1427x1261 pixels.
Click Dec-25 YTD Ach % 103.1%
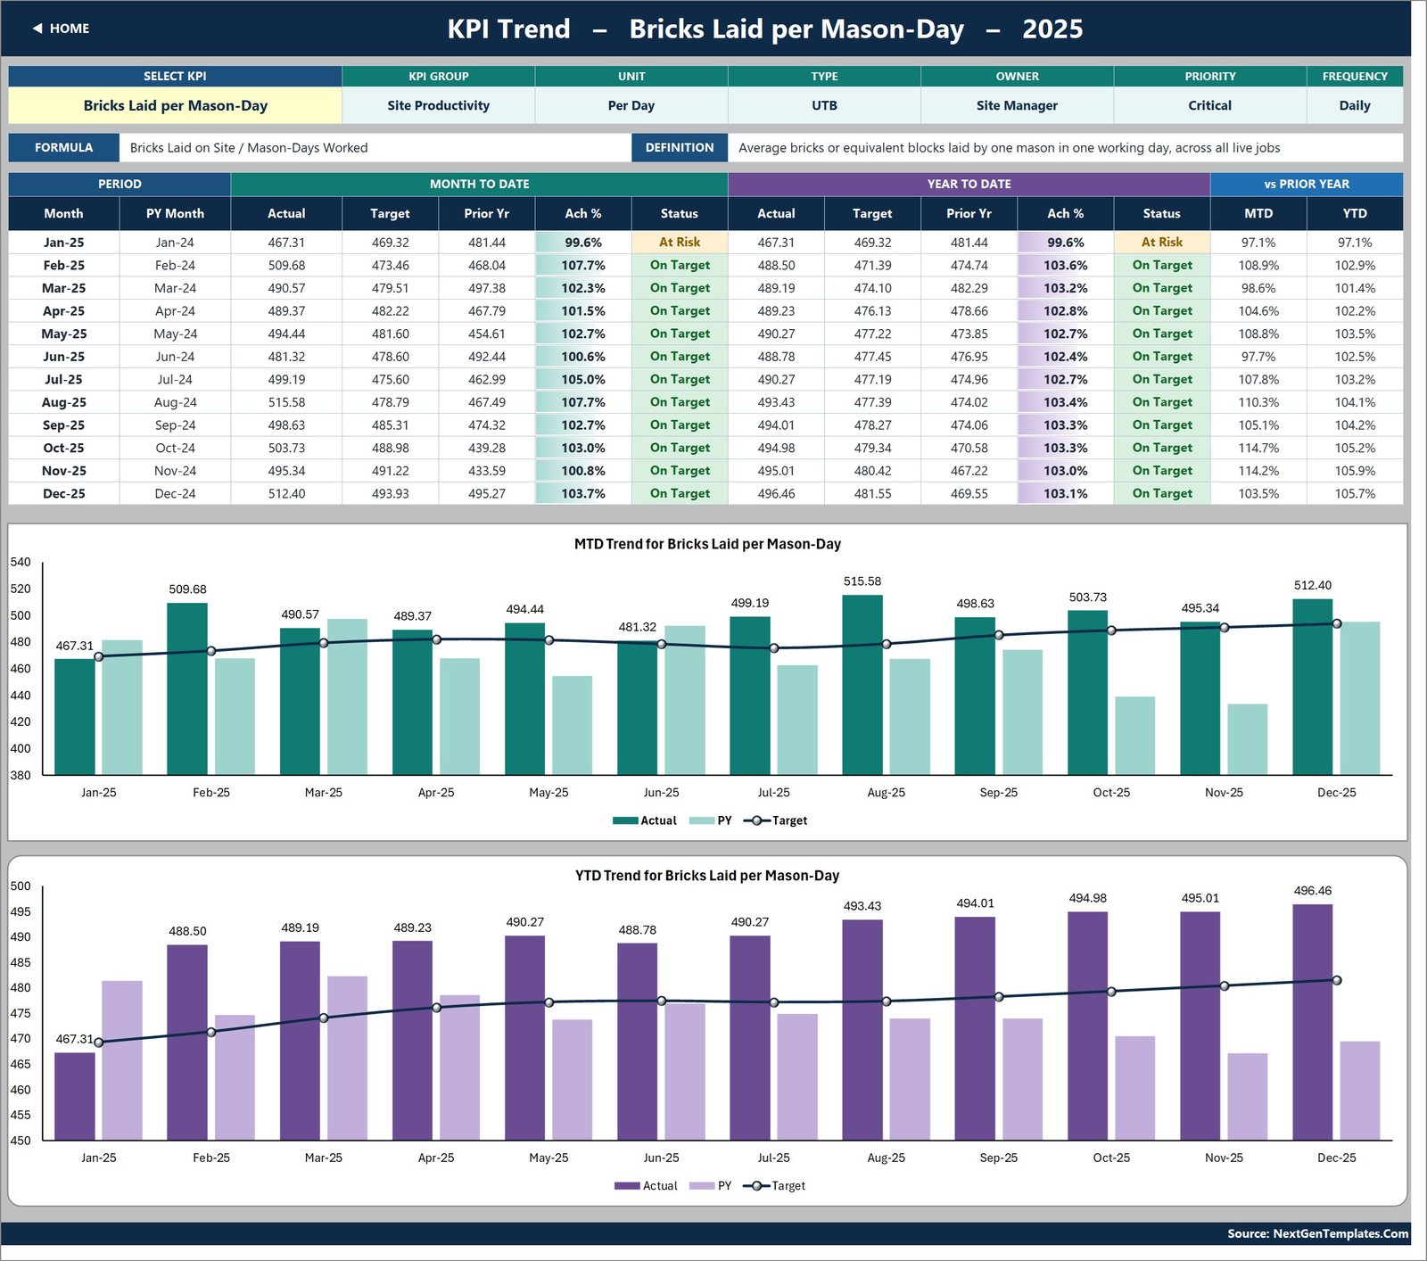1065,493
